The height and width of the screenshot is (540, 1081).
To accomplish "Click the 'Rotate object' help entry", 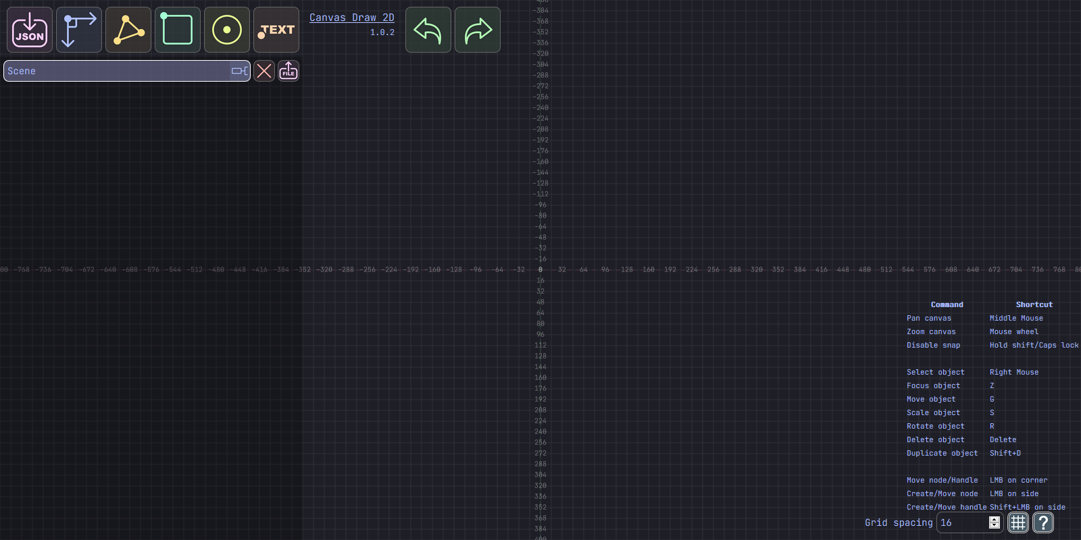I will click(x=936, y=426).
